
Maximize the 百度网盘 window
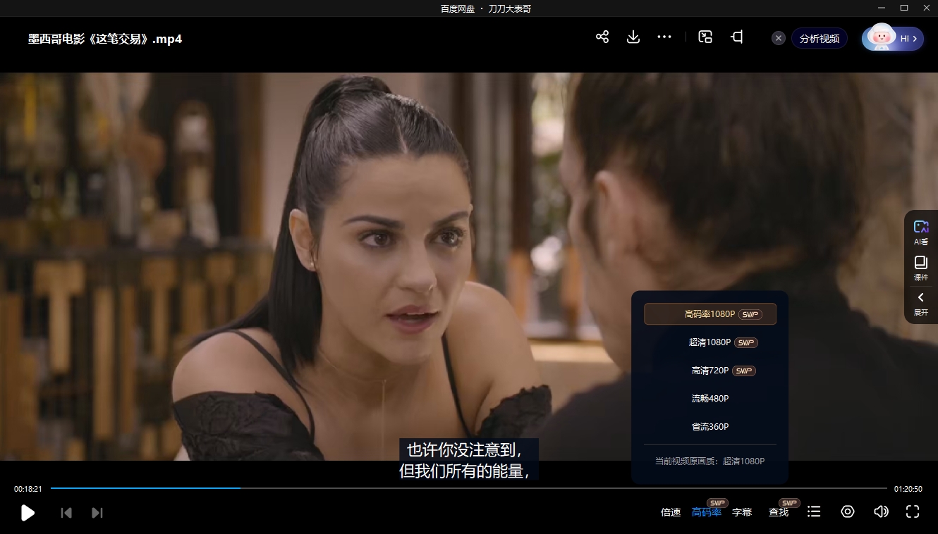(x=903, y=8)
